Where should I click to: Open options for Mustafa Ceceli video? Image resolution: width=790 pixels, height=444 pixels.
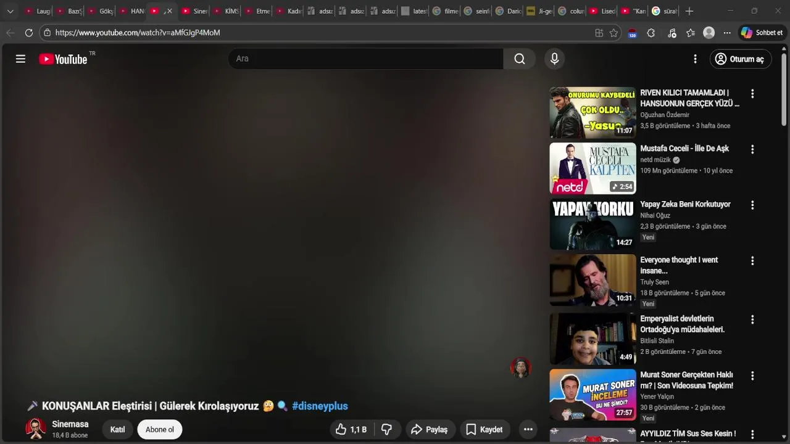click(752, 149)
